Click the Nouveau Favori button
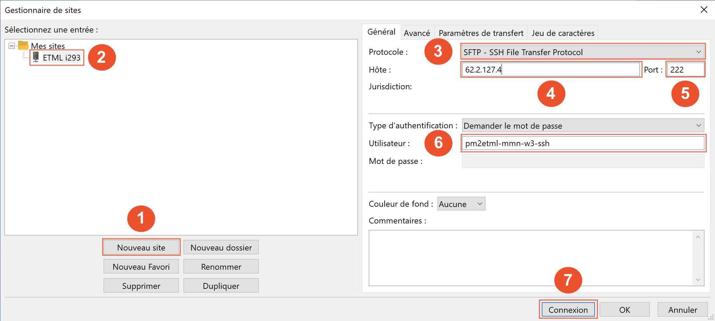This screenshot has width=715, height=321. click(141, 267)
